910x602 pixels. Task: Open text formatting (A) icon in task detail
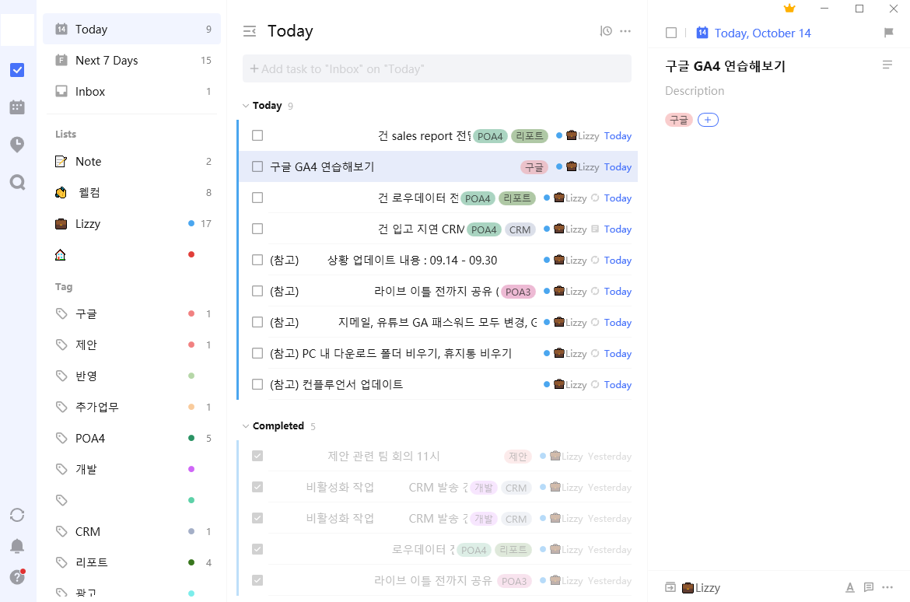point(850,587)
